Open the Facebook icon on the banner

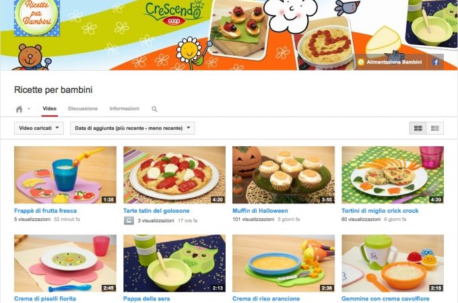click(x=436, y=62)
